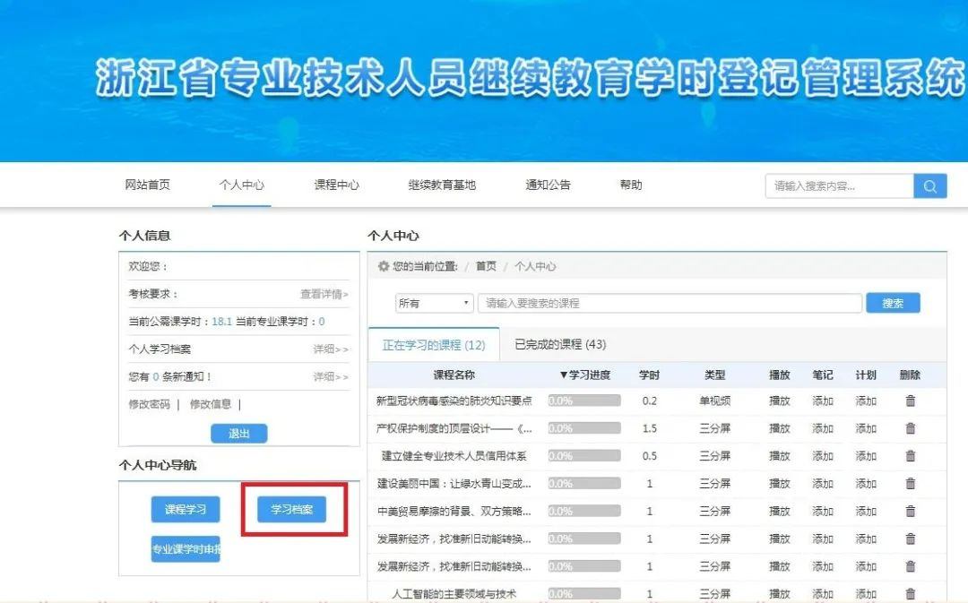The width and height of the screenshot is (968, 603).
Task: Remove 中美贸易摩擦 course using trash icon
Action: pyautogui.click(x=910, y=512)
